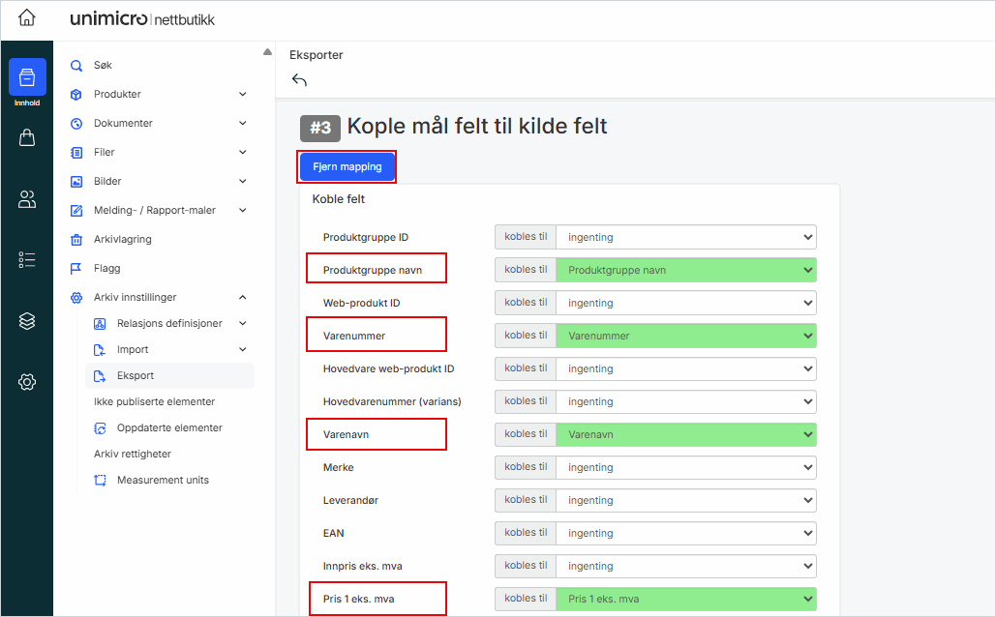
Task: Open the shopping bag icon in left rail
Action: click(x=27, y=137)
